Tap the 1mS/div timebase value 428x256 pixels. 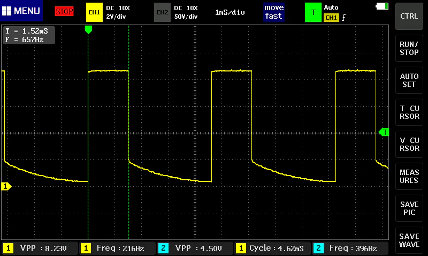[x=230, y=12]
